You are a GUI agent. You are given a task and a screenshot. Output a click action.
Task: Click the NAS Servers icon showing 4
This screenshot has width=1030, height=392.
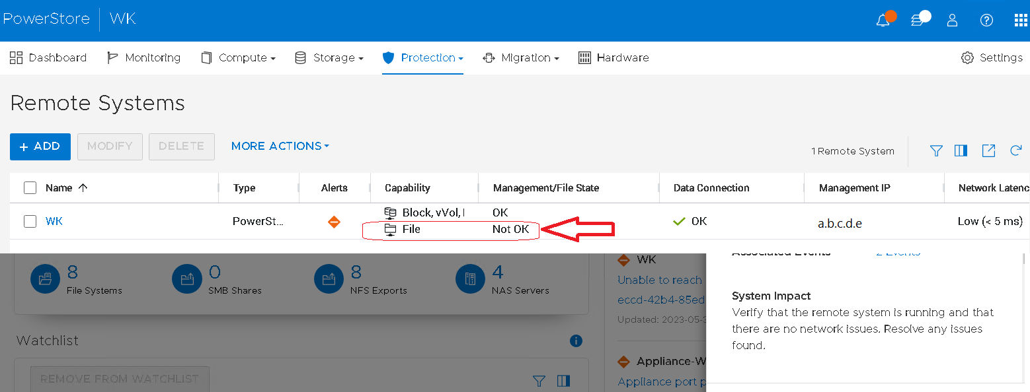coord(470,278)
